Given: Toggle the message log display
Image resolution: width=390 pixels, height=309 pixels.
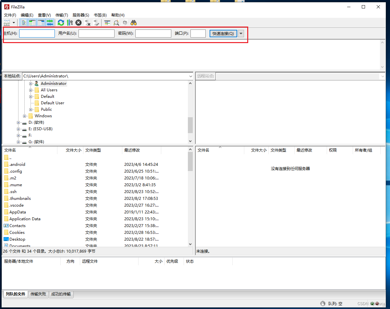Looking at the screenshot, I should click(x=23, y=23).
